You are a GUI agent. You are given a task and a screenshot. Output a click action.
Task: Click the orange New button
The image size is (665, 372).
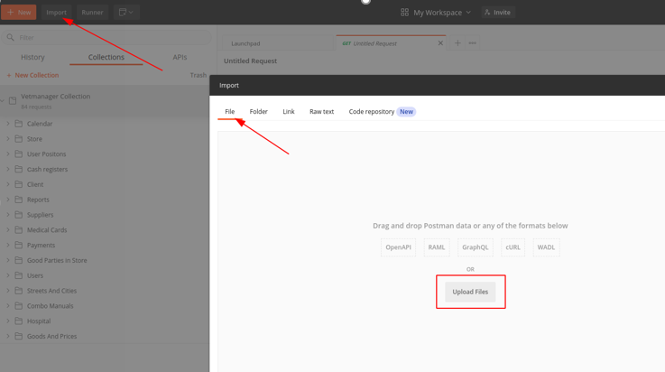coord(19,13)
